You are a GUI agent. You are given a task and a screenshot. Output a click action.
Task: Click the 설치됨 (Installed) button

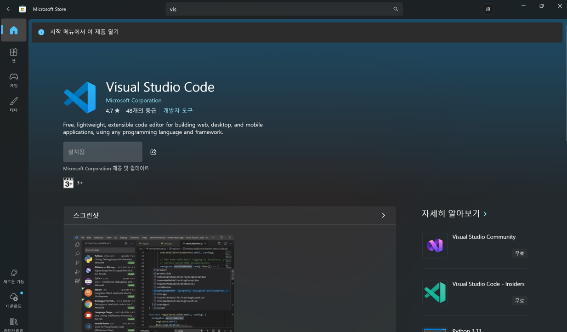[x=102, y=152]
